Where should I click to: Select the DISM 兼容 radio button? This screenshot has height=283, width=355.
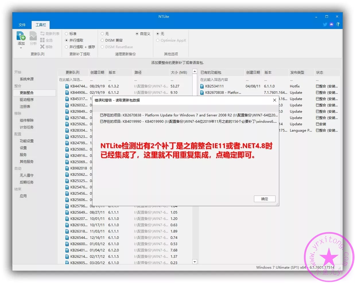[x=102, y=40]
